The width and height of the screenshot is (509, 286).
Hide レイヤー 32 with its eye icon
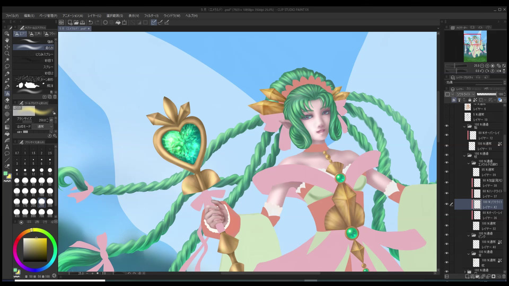446,226
